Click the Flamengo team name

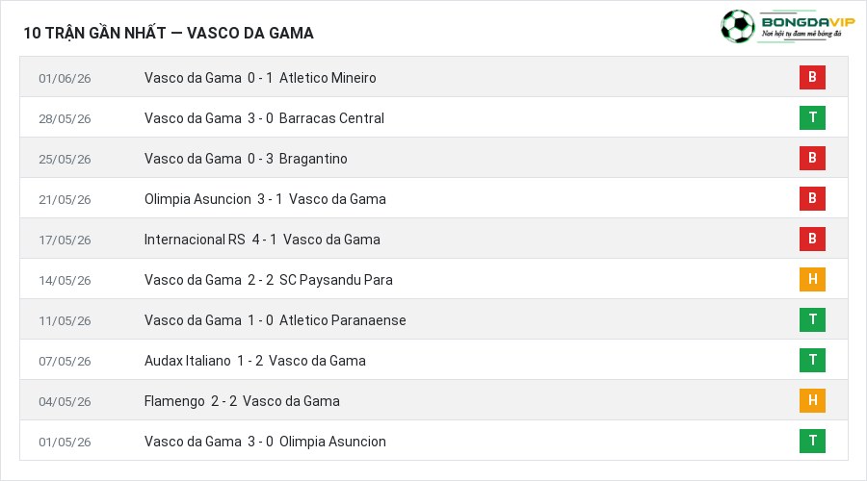pos(174,401)
